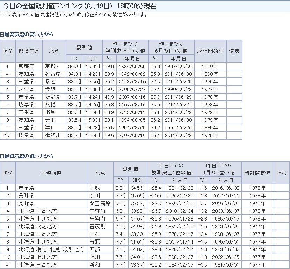Click the 京都 station link
The image size is (290, 269).
coord(51,66)
